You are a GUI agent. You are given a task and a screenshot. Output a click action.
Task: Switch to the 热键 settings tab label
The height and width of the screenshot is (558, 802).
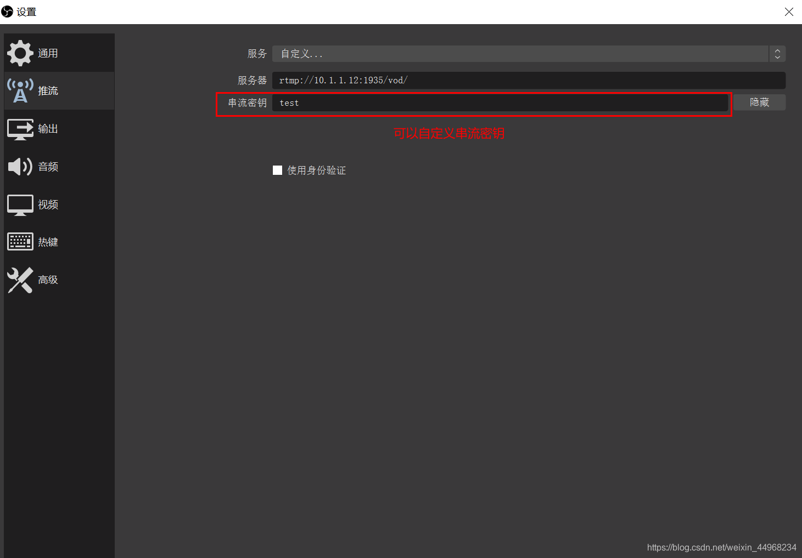pyautogui.click(x=48, y=242)
